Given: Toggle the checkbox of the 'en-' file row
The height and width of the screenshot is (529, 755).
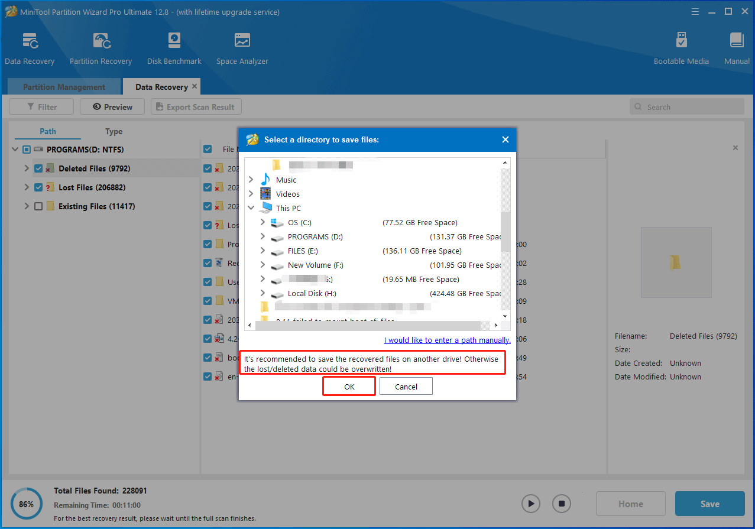Looking at the screenshot, I should pyautogui.click(x=208, y=377).
